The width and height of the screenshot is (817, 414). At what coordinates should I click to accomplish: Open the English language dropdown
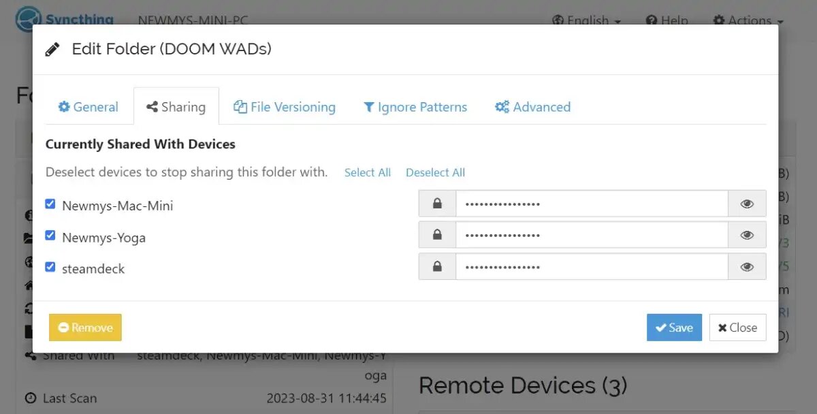(587, 20)
